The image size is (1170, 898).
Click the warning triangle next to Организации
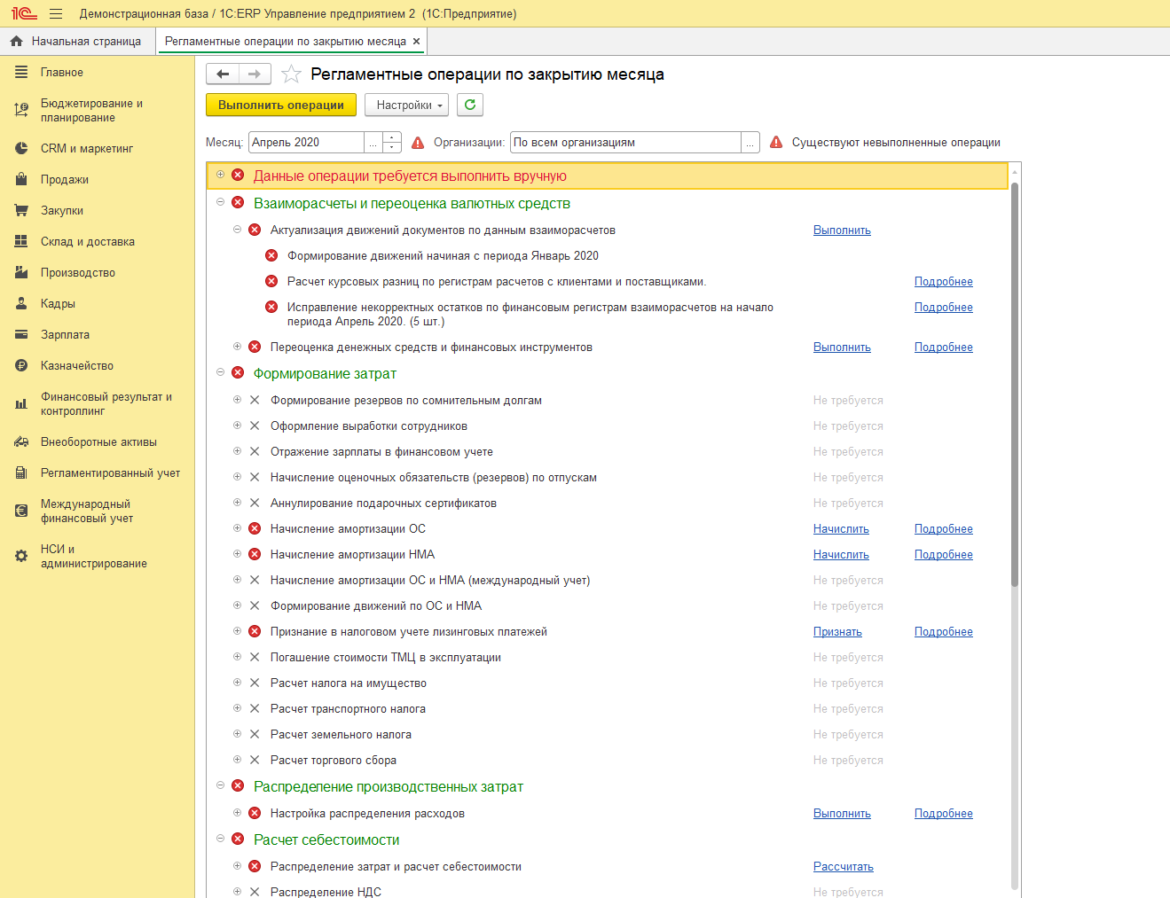tap(418, 142)
